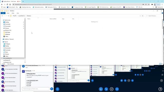The width and height of the screenshot is (164, 92).
Task: Open the Home ribbon tab in Explorer
Action: [x=8, y=13]
